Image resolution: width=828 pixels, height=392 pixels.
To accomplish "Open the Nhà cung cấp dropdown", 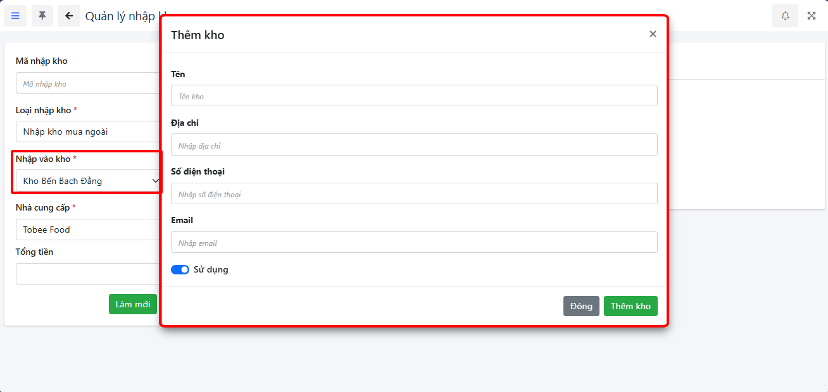I will (88, 230).
